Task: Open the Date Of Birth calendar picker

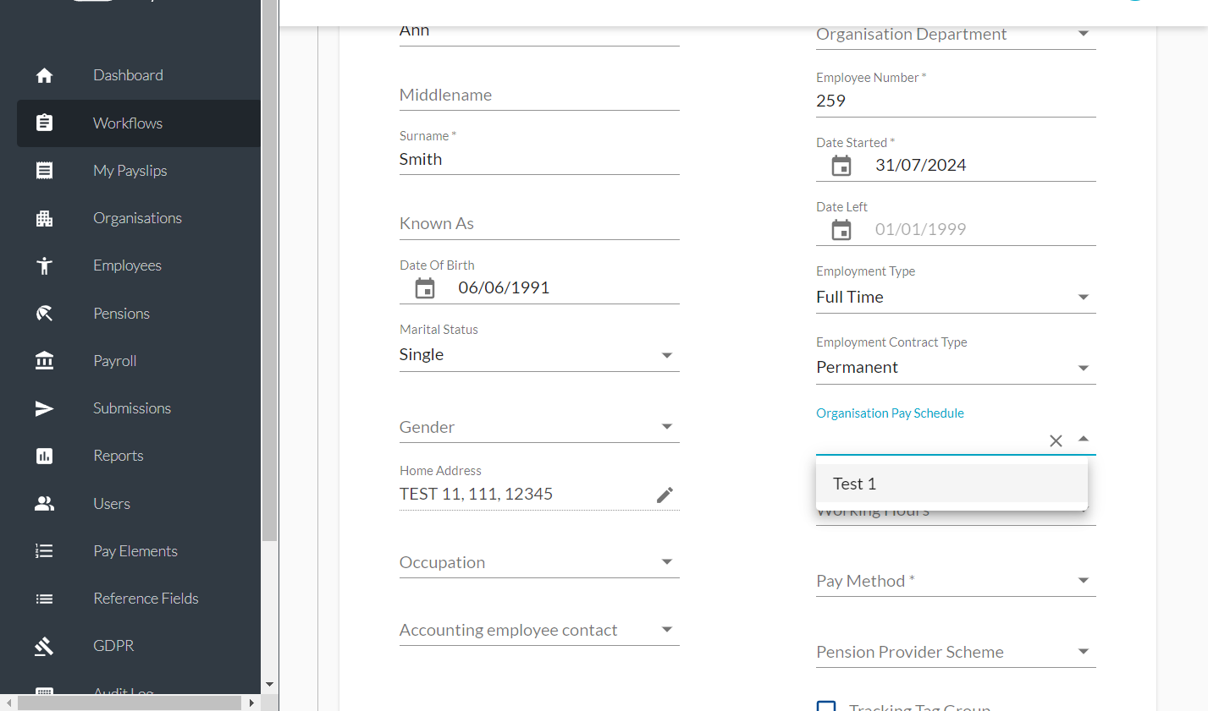Action: coord(425,288)
